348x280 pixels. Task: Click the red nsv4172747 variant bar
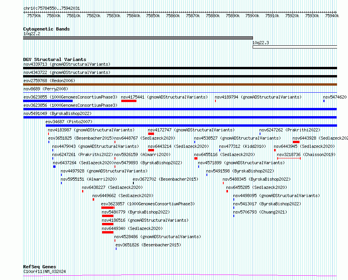(151, 134)
